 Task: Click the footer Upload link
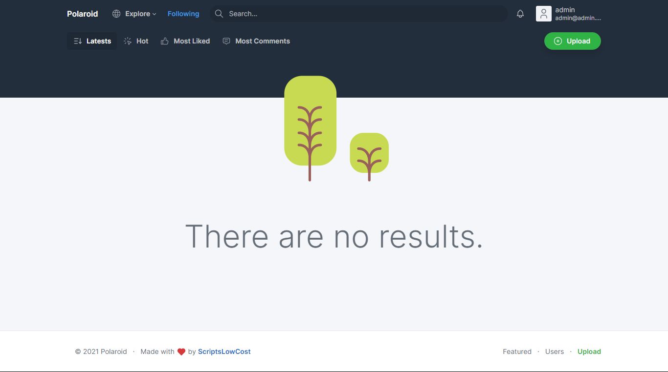[x=589, y=351]
